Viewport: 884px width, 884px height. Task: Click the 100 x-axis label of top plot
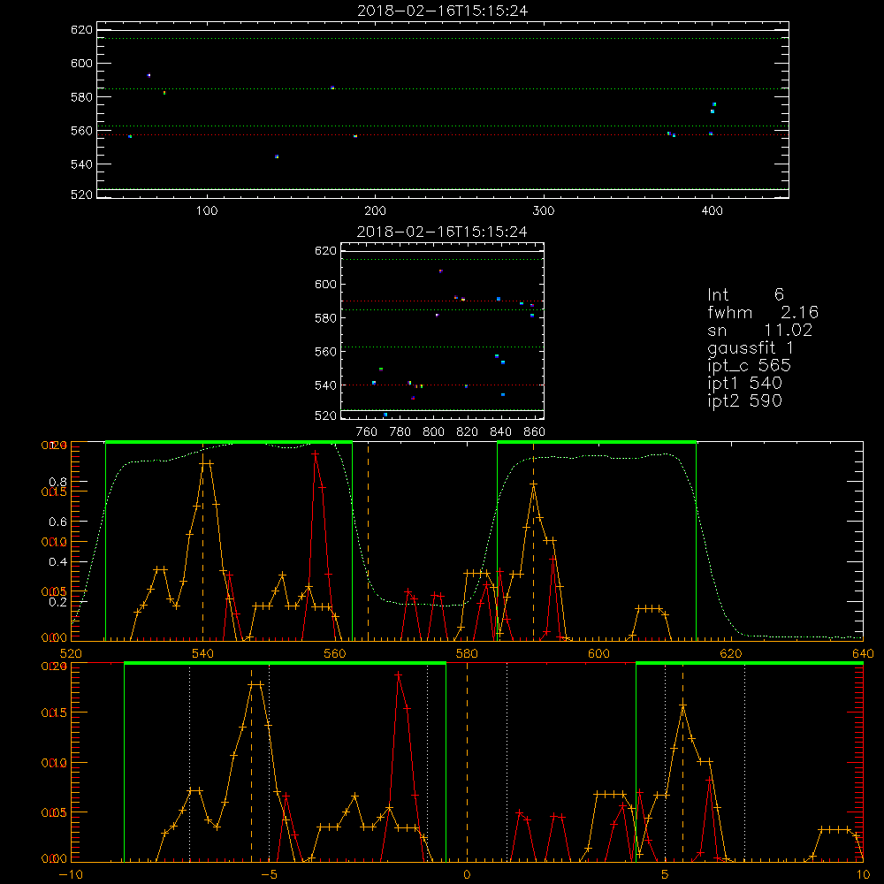coord(207,211)
